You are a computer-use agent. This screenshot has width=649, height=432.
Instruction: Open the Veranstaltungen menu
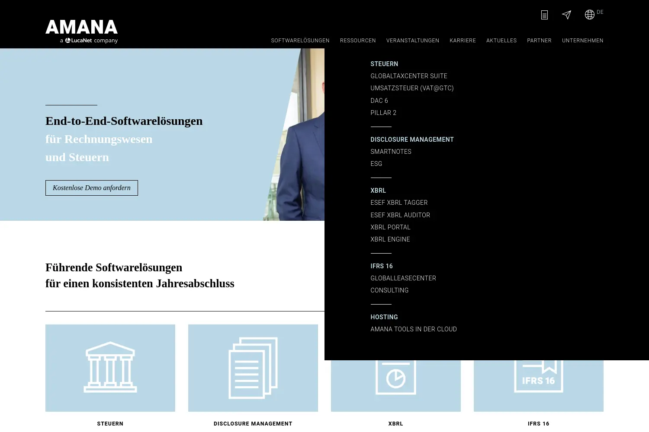(x=413, y=41)
